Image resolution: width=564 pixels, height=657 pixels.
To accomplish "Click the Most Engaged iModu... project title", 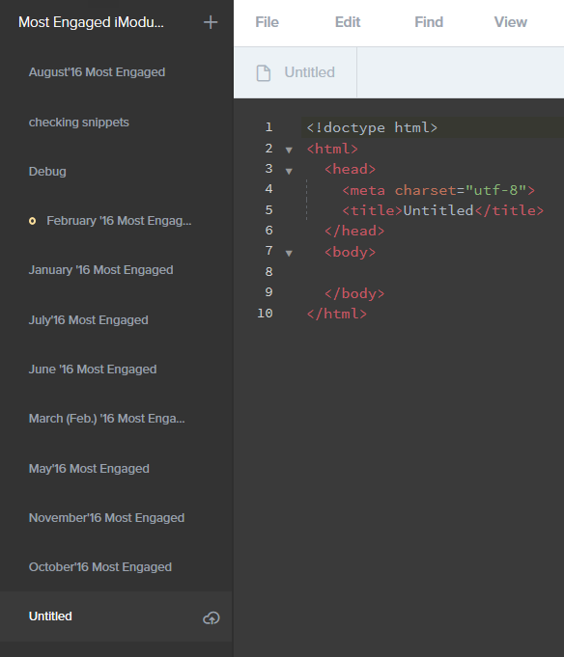I will pos(91,22).
